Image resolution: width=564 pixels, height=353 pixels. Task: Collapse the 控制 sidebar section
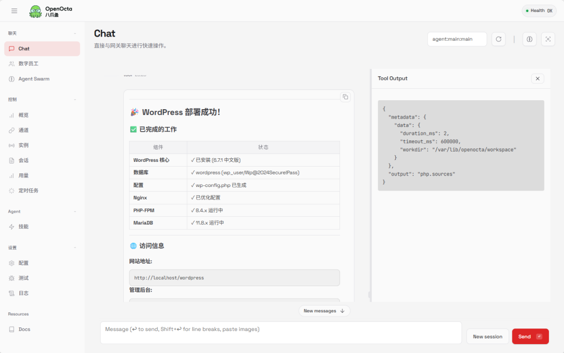[x=75, y=100]
